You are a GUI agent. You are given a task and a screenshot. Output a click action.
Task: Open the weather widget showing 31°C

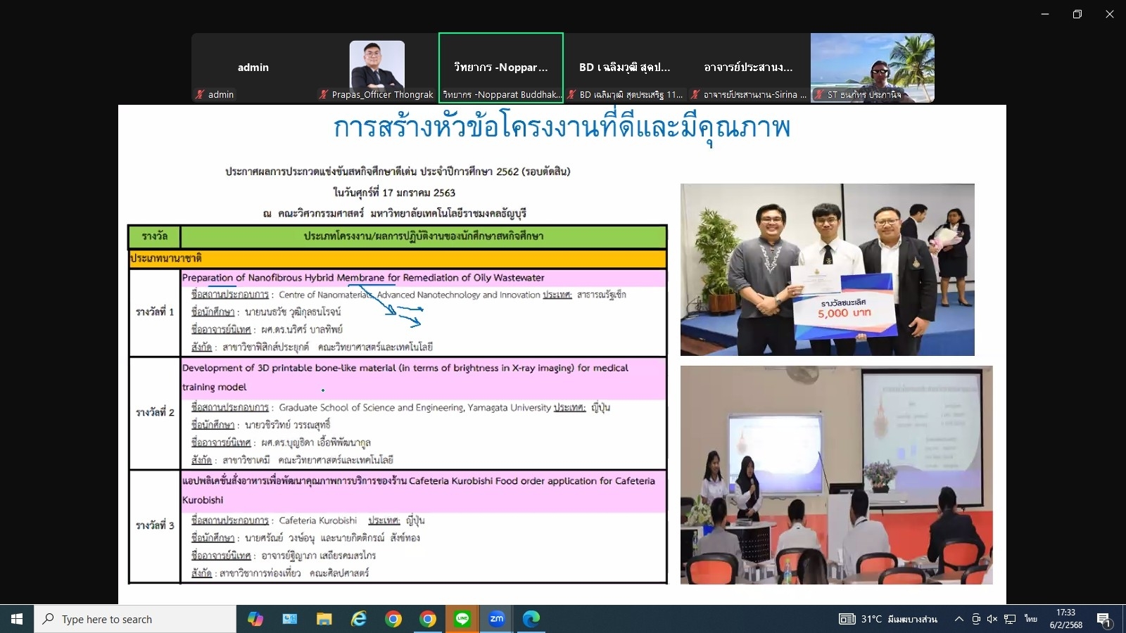(x=888, y=619)
